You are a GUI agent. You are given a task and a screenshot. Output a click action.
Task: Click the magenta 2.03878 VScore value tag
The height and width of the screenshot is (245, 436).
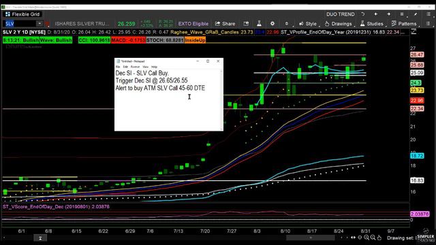[420, 214]
